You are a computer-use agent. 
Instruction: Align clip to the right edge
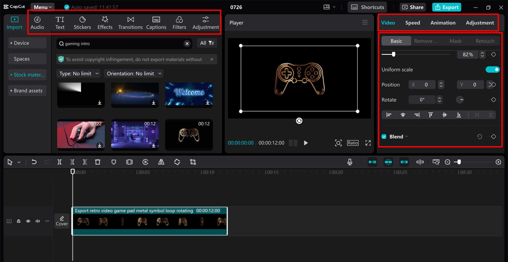417,115
